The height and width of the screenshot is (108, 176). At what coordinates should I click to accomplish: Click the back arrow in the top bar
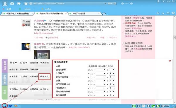pyautogui.click(x=123, y=4)
